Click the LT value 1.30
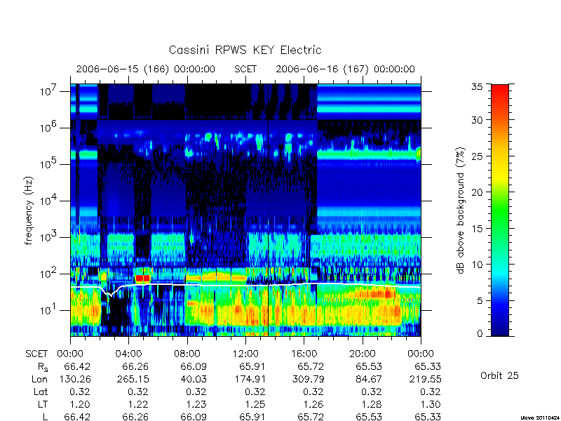The width and height of the screenshot is (561, 421). coord(430,404)
